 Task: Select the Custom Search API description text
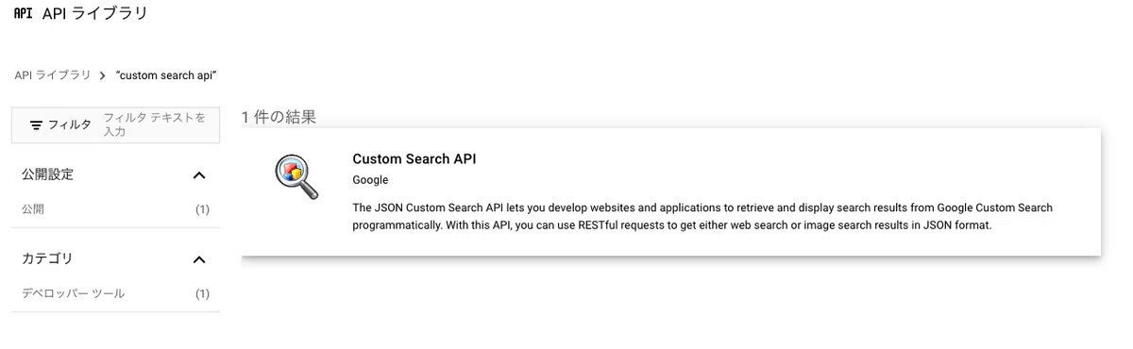702,216
